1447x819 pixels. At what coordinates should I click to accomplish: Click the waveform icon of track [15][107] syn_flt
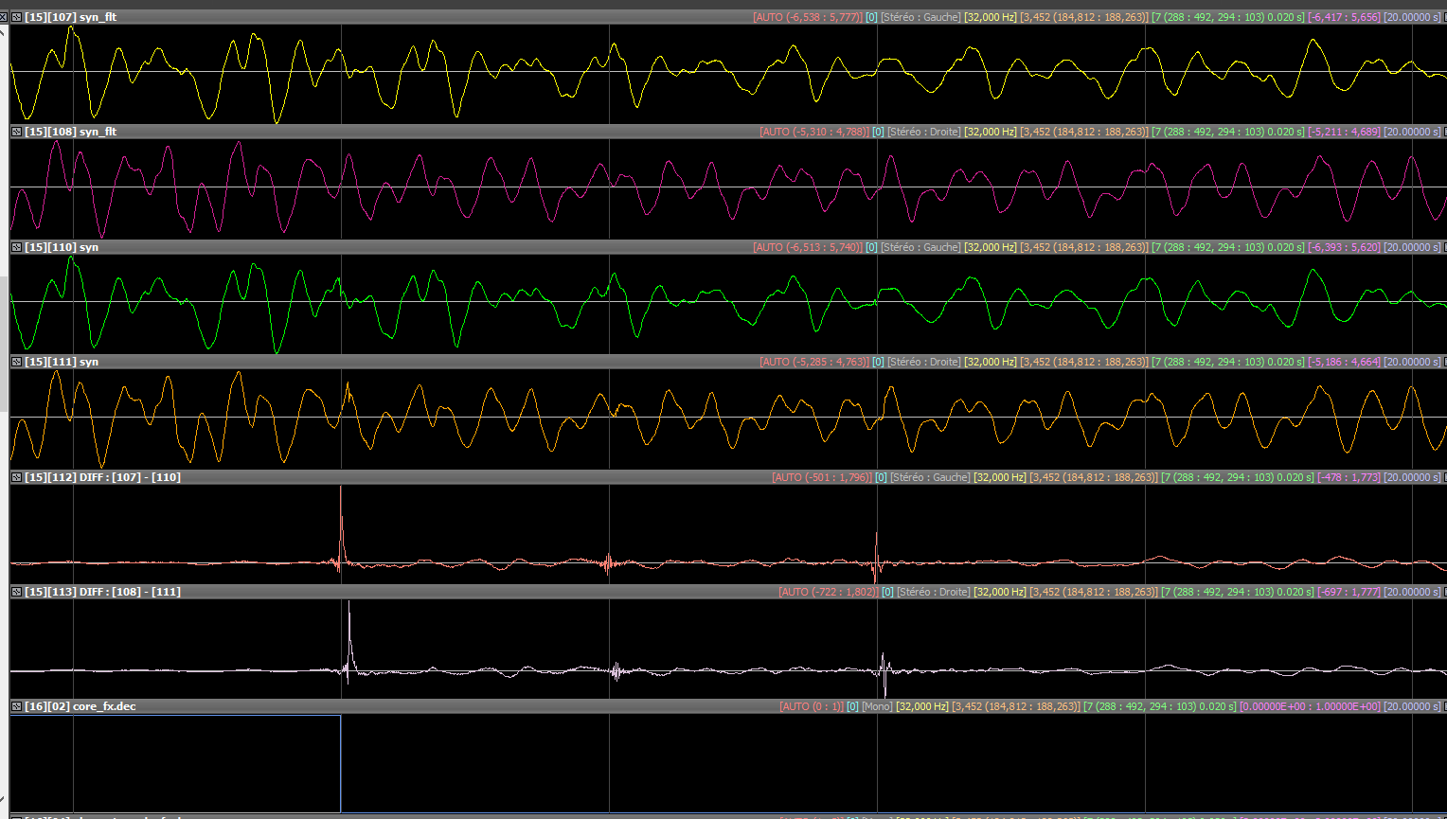16,17
